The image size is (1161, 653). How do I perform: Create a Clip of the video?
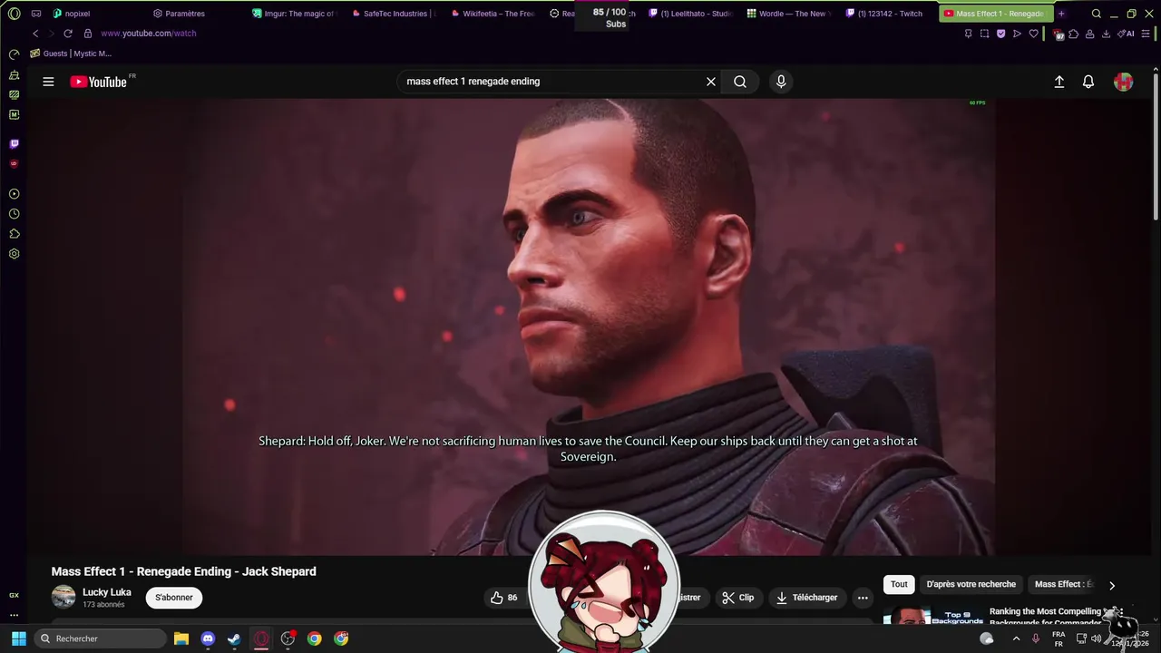tap(738, 598)
